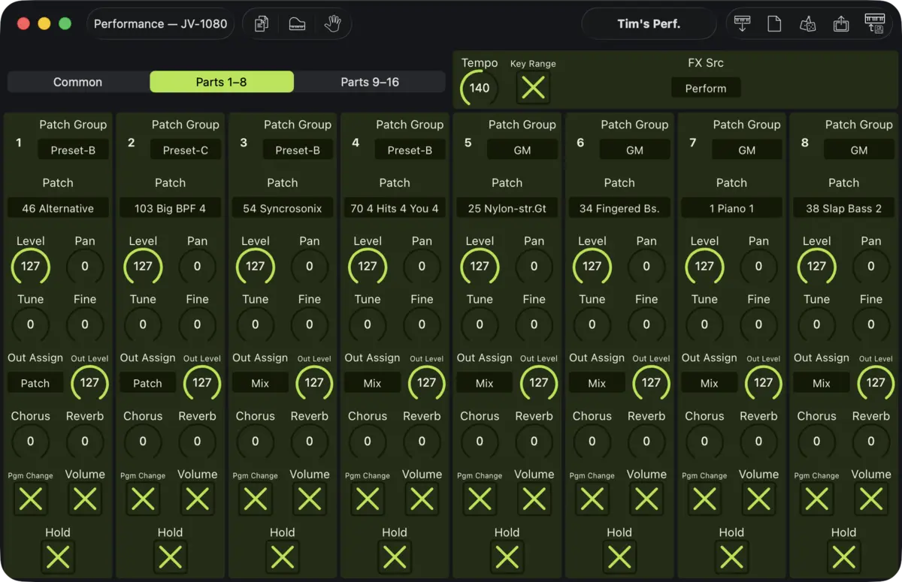902x582 pixels.
Task: Switch to the Common tab
Action: coord(77,82)
